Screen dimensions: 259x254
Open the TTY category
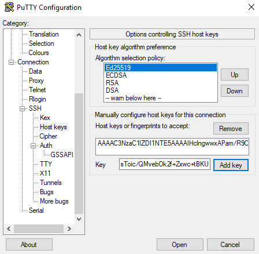[x=46, y=164]
